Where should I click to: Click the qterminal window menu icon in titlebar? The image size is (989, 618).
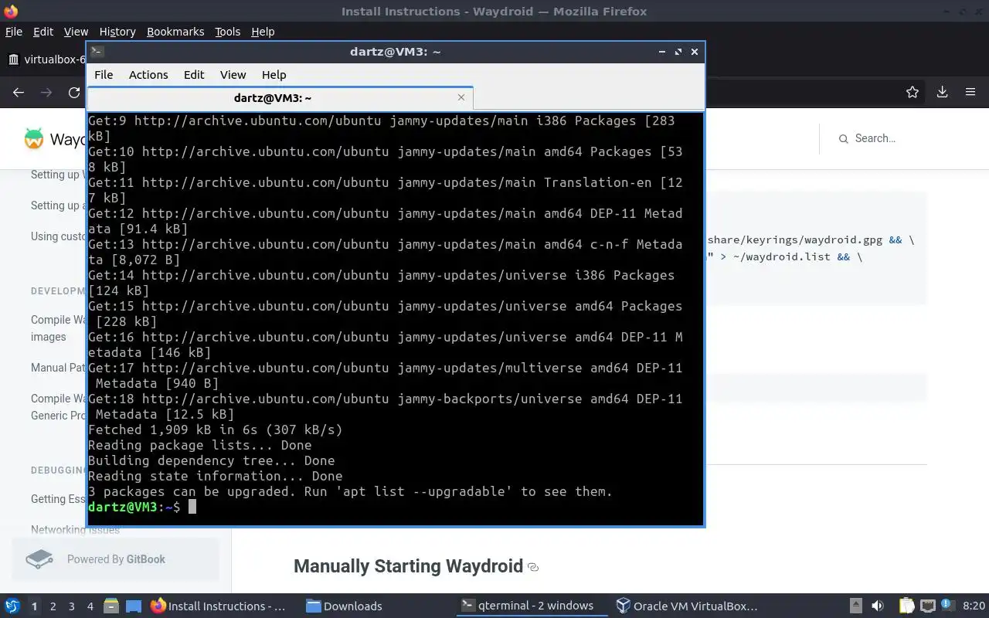coord(97,52)
